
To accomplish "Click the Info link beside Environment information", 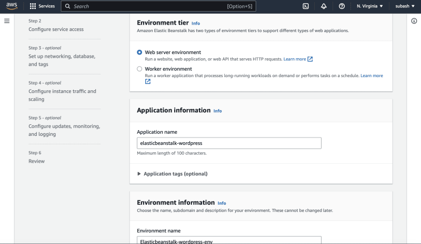I will click(x=222, y=203).
